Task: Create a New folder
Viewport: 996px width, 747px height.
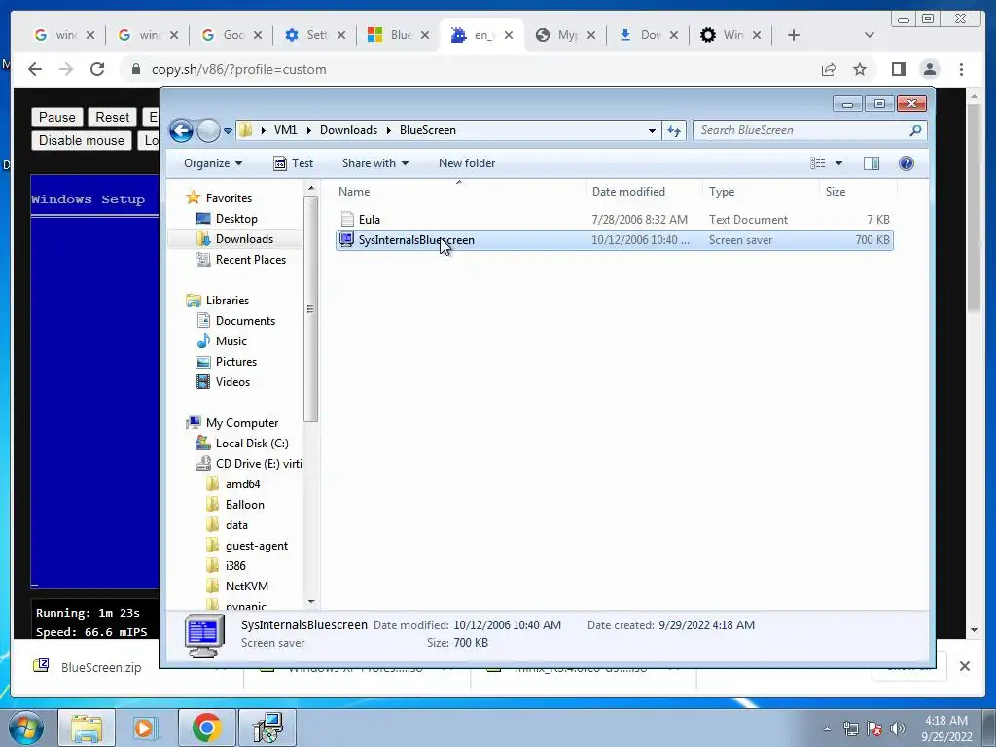Action: click(467, 163)
